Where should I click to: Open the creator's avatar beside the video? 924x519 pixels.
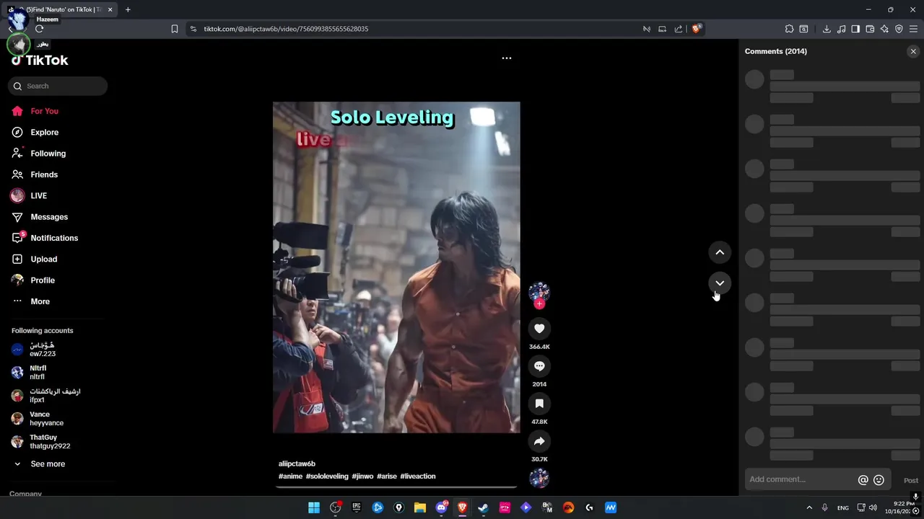pos(539,291)
